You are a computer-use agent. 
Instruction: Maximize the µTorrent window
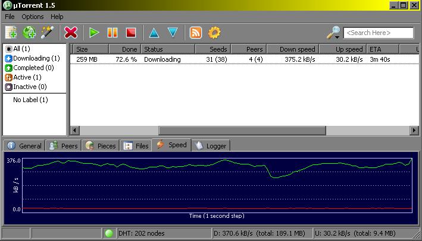point(404,5)
